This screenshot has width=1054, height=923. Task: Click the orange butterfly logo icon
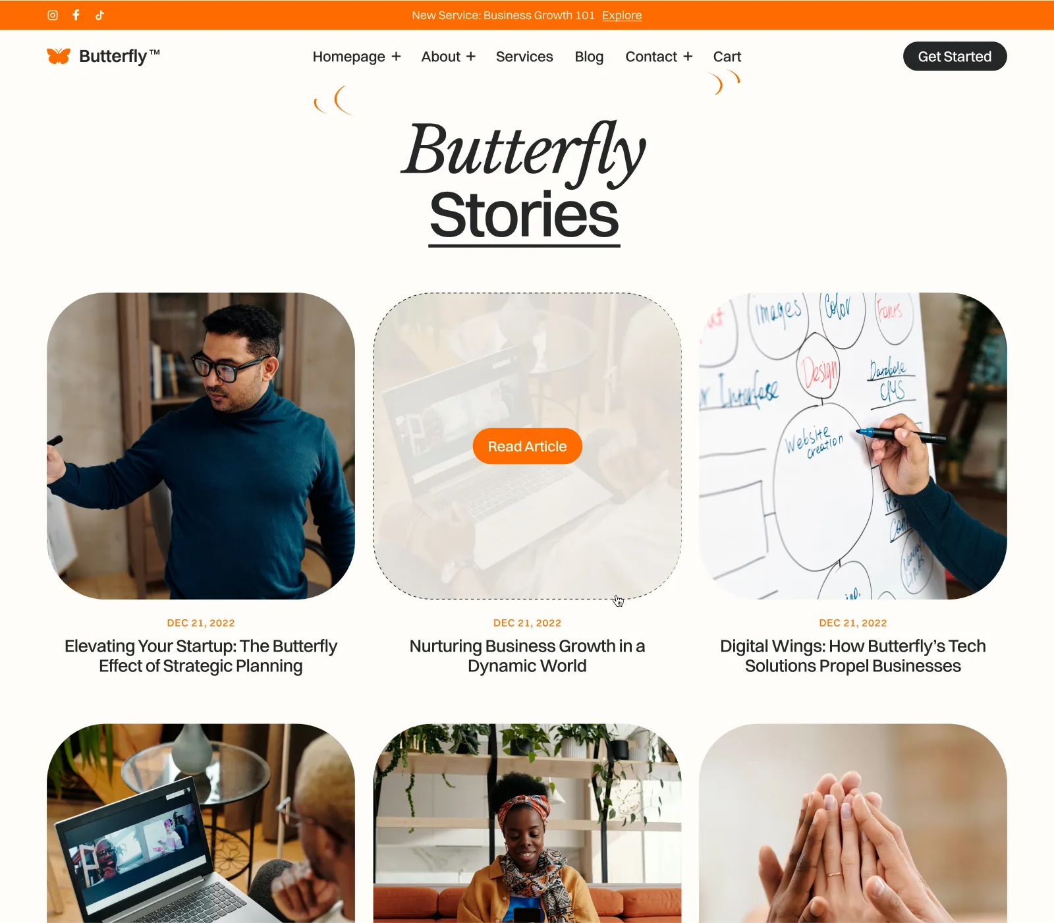(59, 56)
